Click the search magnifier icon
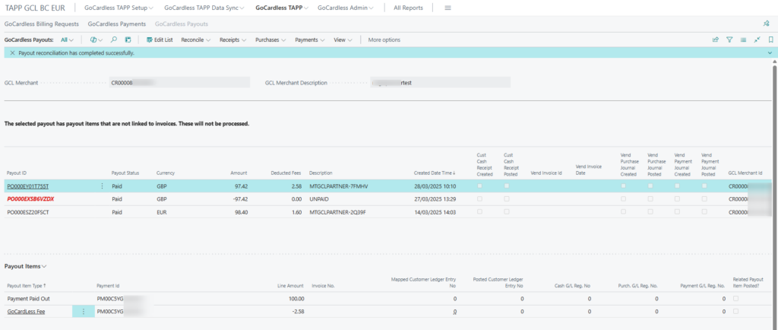This screenshot has height=330, width=778. tap(114, 40)
